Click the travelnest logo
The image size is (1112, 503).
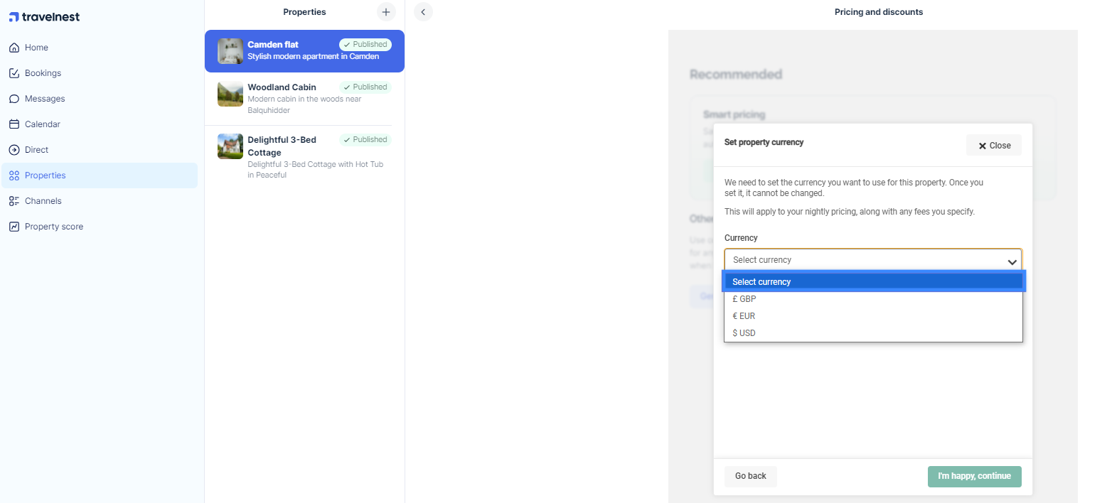pyautogui.click(x=44, y=17)
